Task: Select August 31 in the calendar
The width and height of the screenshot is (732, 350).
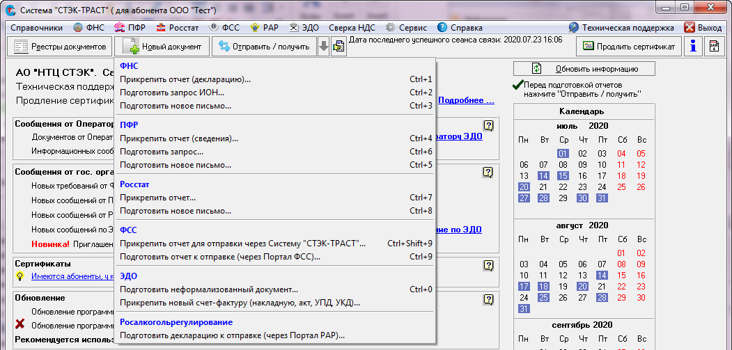Action: click(x=524, y=309)
